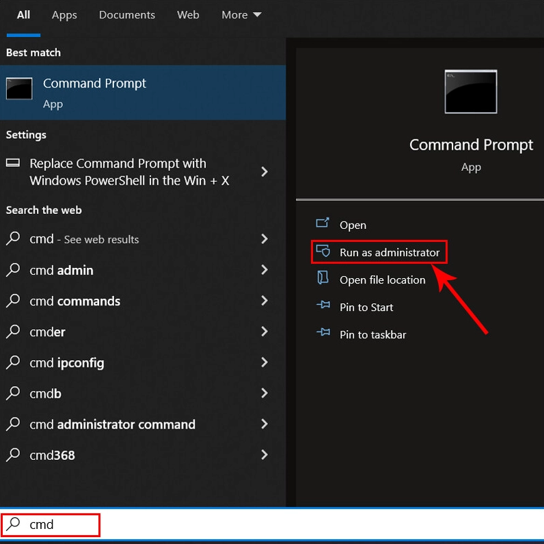Click the Command Prompt icon in Best match
Screen dimensions: 544x544
[19, 88]
